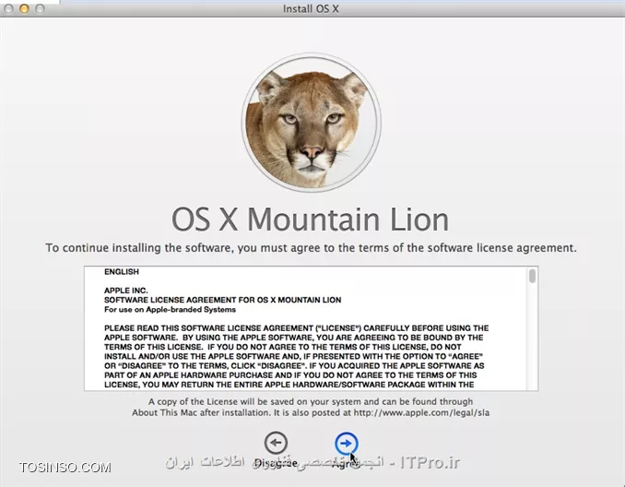625x487 pixels.
Task: Click the yellow minimize window button
Action: coord(24,8)
